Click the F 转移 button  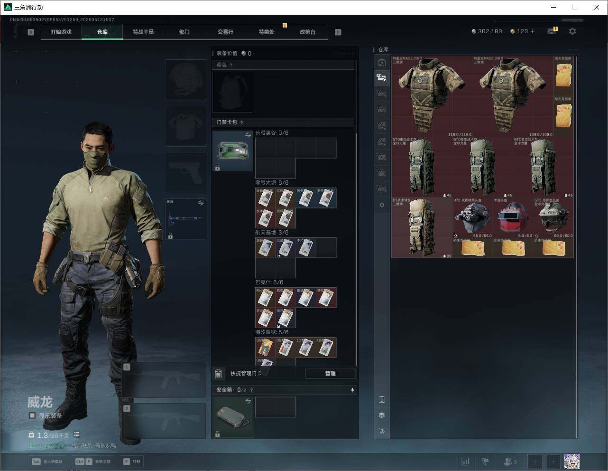point(132,462)
